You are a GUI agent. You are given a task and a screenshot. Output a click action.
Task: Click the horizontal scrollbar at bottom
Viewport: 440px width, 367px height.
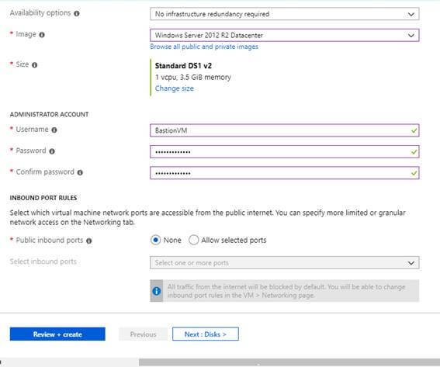pos(289,362)
